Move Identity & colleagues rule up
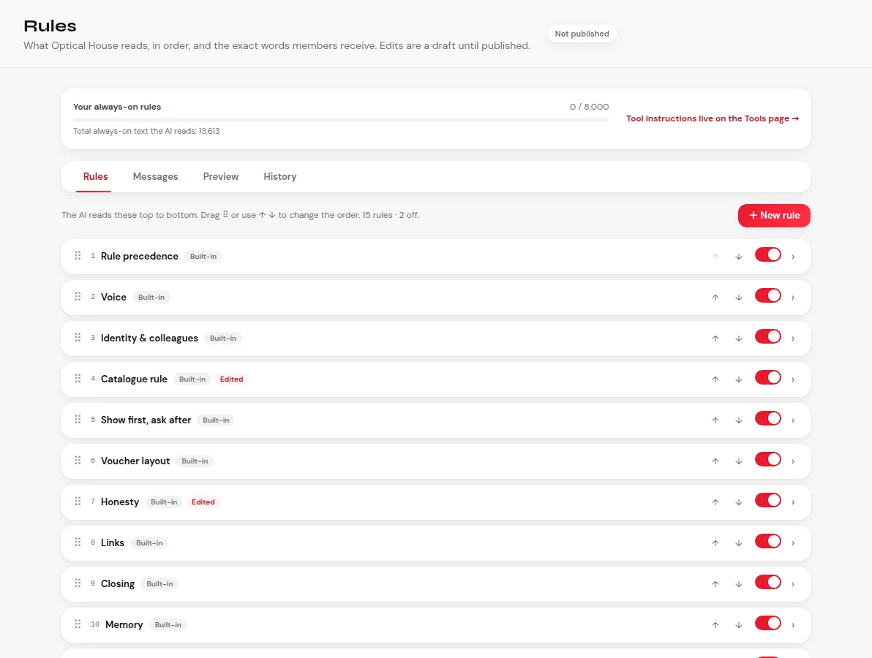Image resolution: width=872 pixels, height=658 pixels. coord(715,339)
